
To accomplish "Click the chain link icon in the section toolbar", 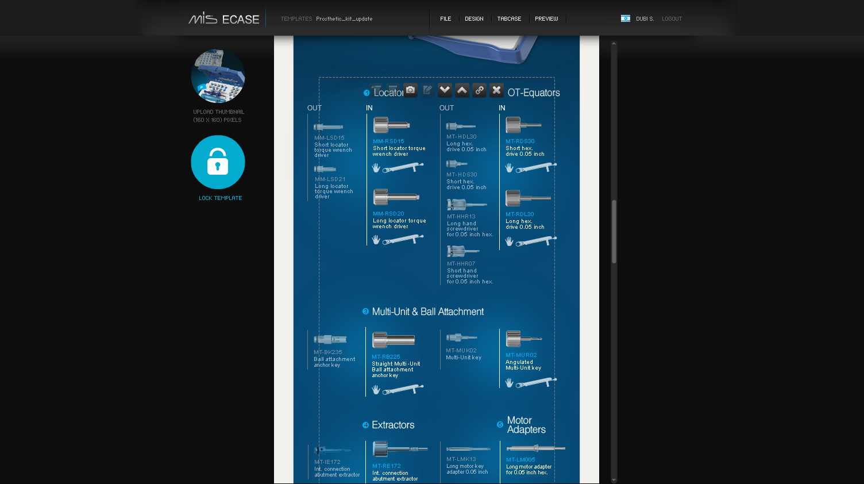I will [x=479, y=90].
